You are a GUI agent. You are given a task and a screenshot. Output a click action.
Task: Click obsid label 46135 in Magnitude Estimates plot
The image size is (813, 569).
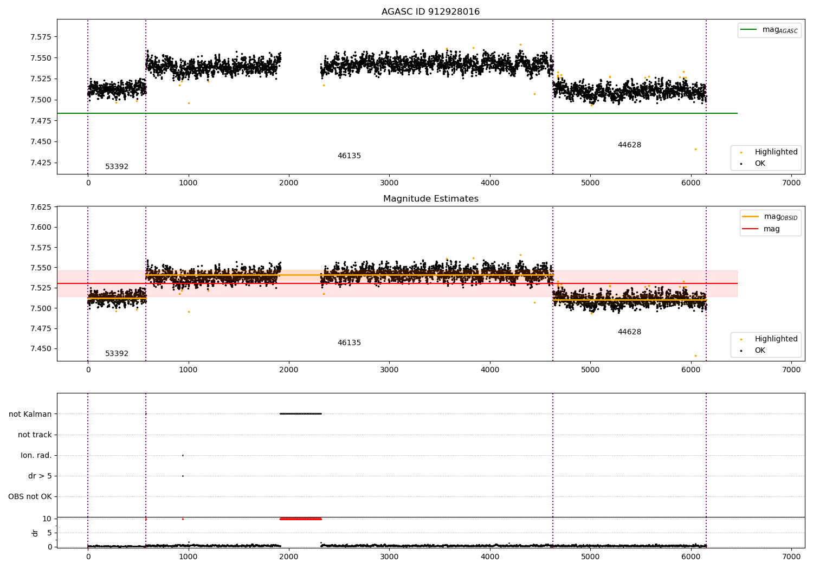pos(349,342)
